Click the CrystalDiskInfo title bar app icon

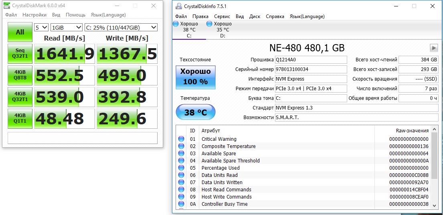[178, 6]
